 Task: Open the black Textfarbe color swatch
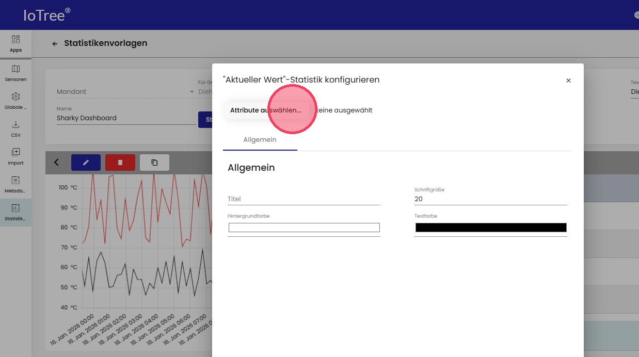pos(491,228)
